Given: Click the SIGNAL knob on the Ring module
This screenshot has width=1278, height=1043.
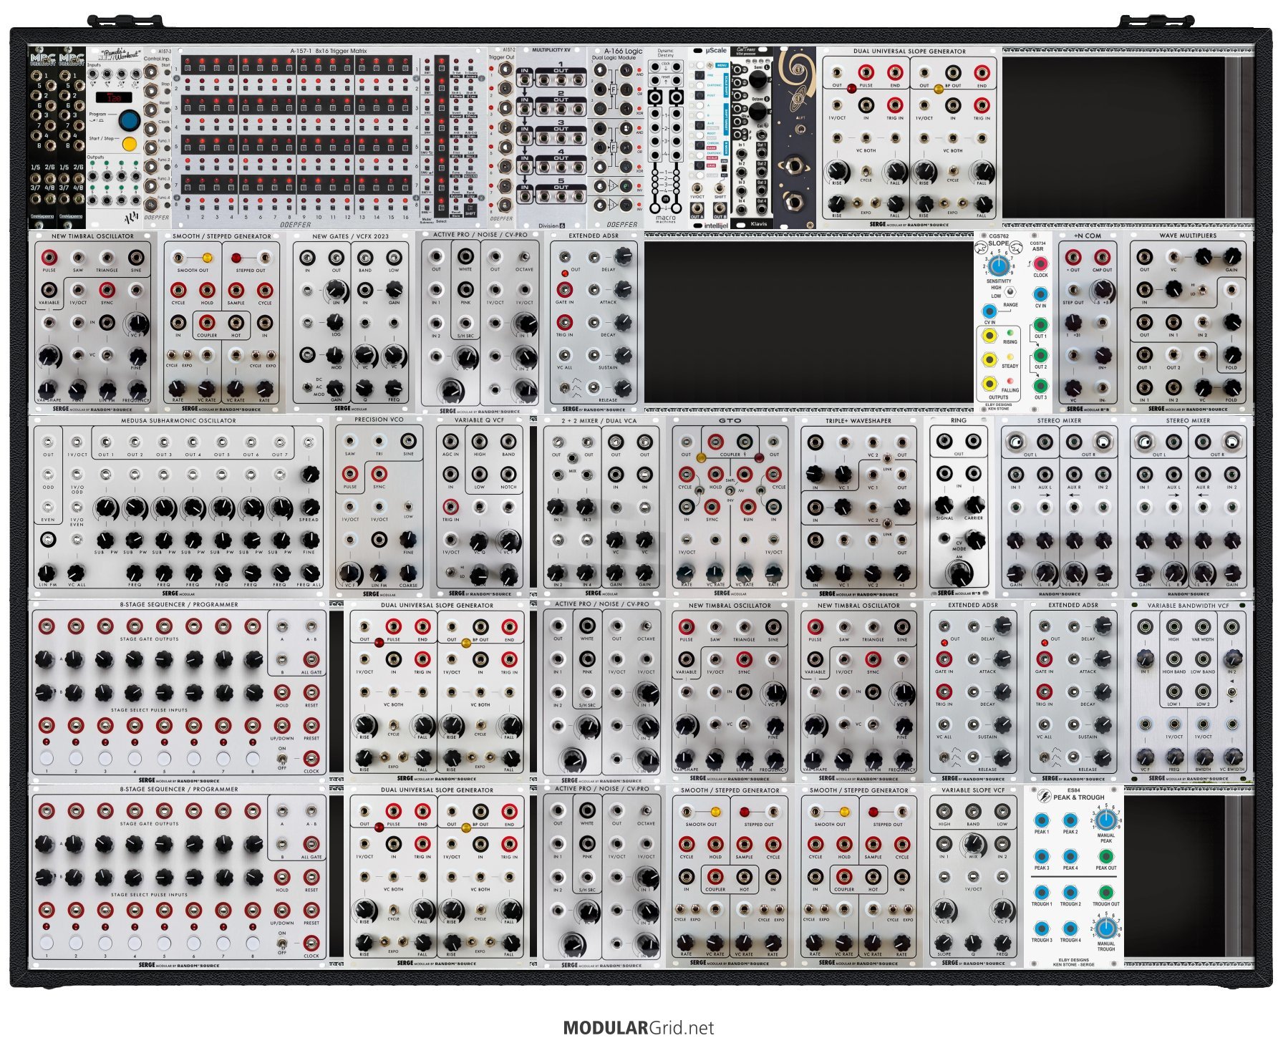Looking at the screenshot, I should [x=944, y=505].
